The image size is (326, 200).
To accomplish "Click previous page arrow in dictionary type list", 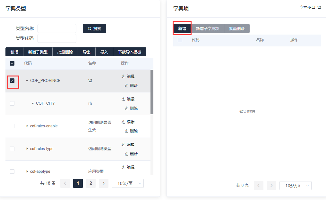I will [x=65, y=183].
